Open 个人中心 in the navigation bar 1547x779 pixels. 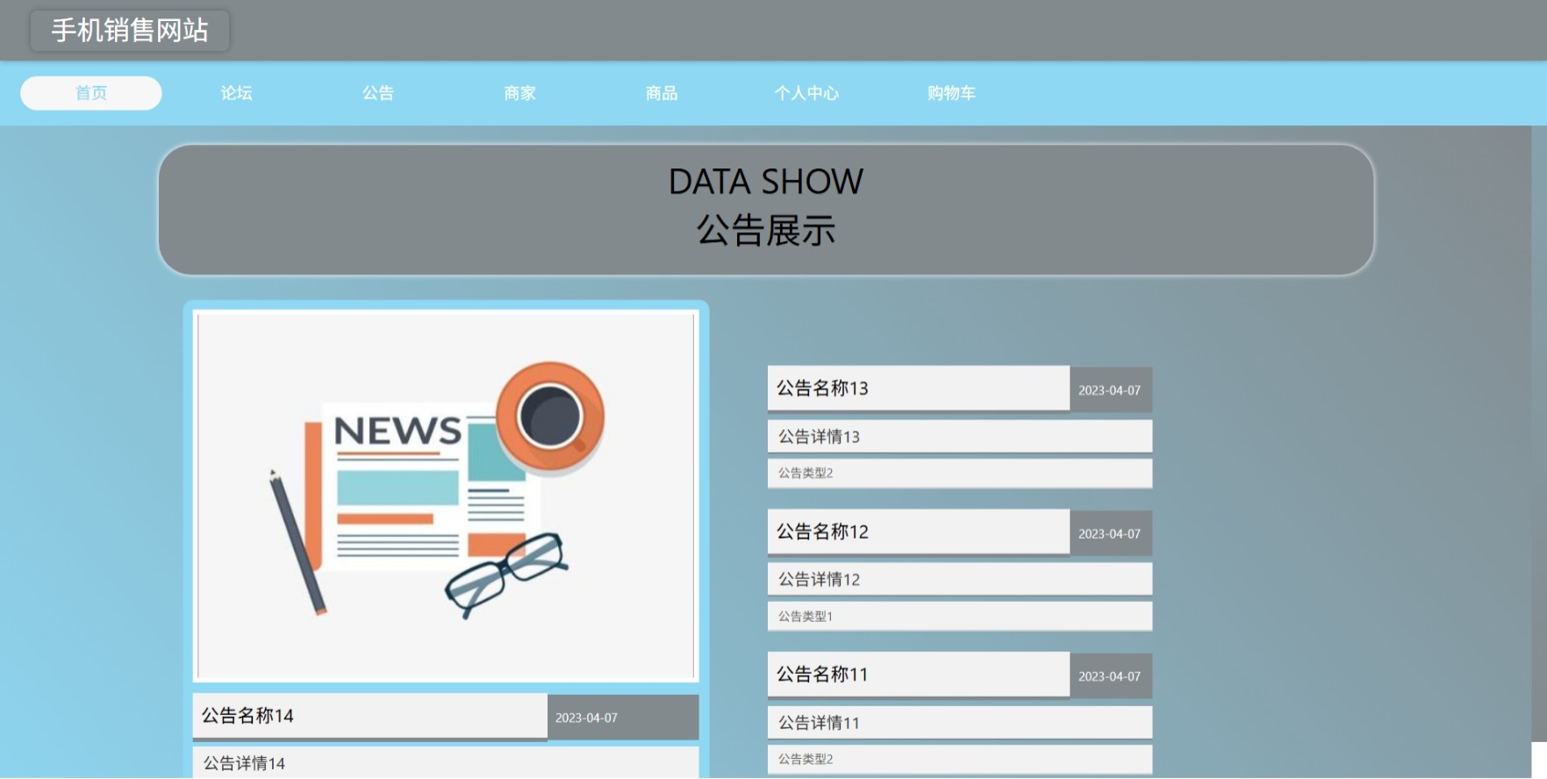point(806,93)
